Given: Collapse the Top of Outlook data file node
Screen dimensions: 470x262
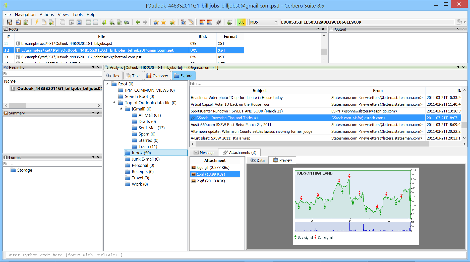Looking at the screenshot, I should [114, 103].
